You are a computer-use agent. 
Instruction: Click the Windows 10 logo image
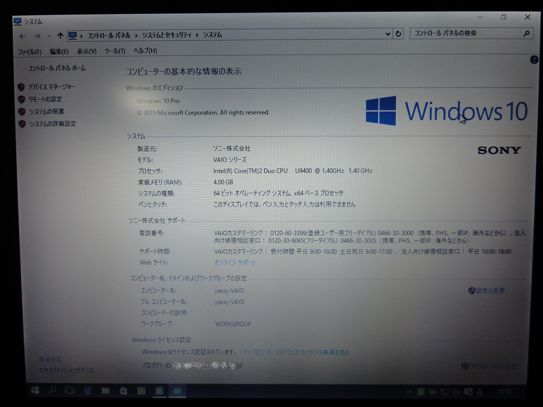(447, 111)
